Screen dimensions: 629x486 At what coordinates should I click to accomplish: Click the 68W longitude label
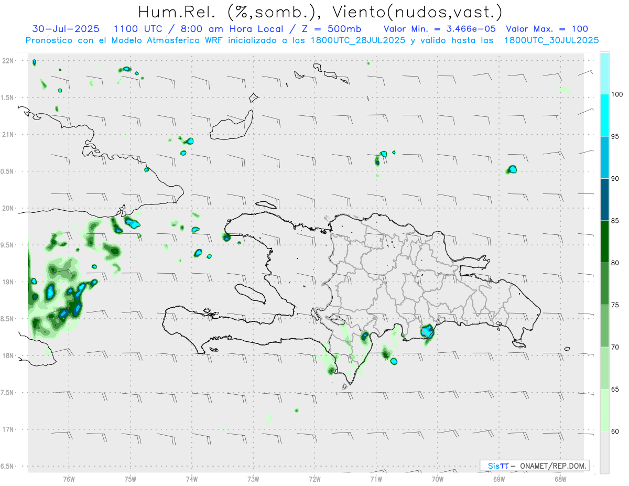(x=560, y=479)
